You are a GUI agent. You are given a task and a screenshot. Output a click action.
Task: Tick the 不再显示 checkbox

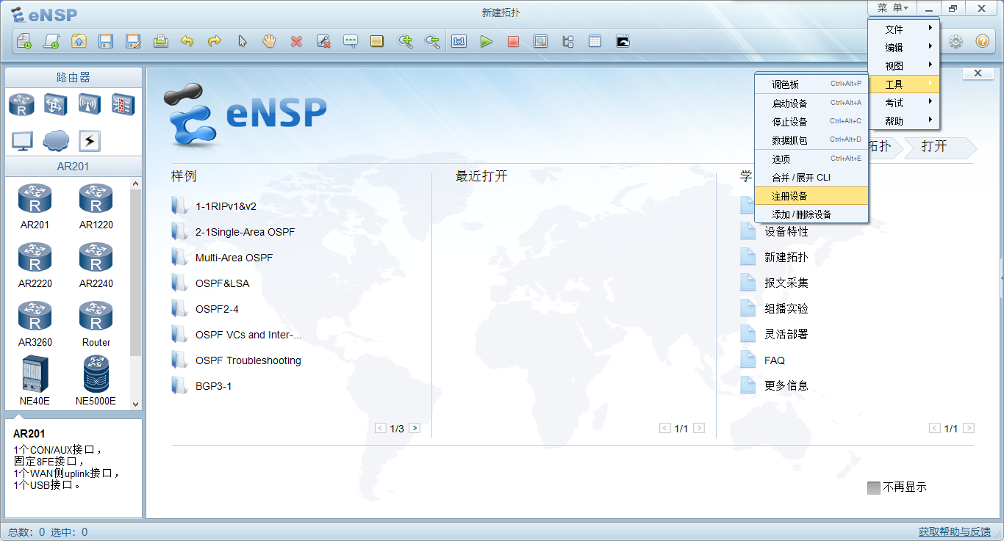point(874,487)
